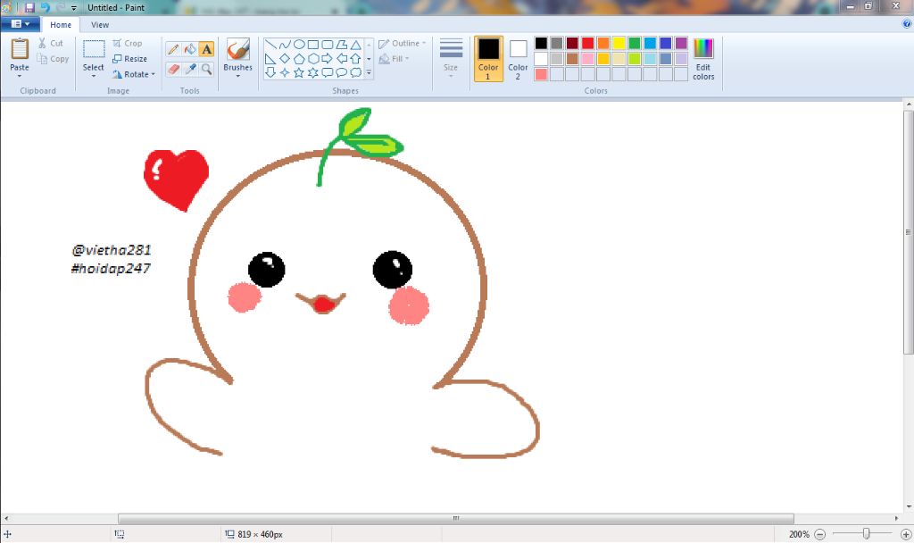This screenshot has height=543, width=914.
Task: Choose the Pentagon shape
Action: (x=299, y=59)
